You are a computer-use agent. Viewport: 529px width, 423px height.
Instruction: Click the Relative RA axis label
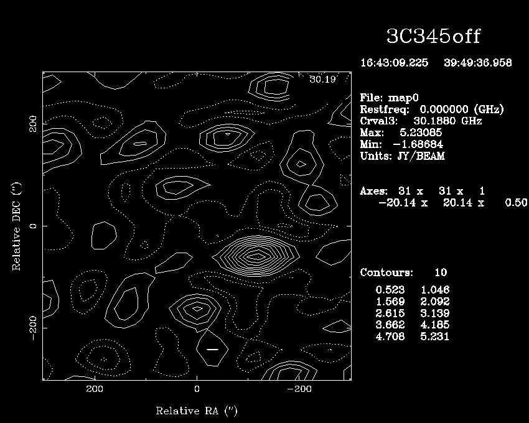click(197, 411)
